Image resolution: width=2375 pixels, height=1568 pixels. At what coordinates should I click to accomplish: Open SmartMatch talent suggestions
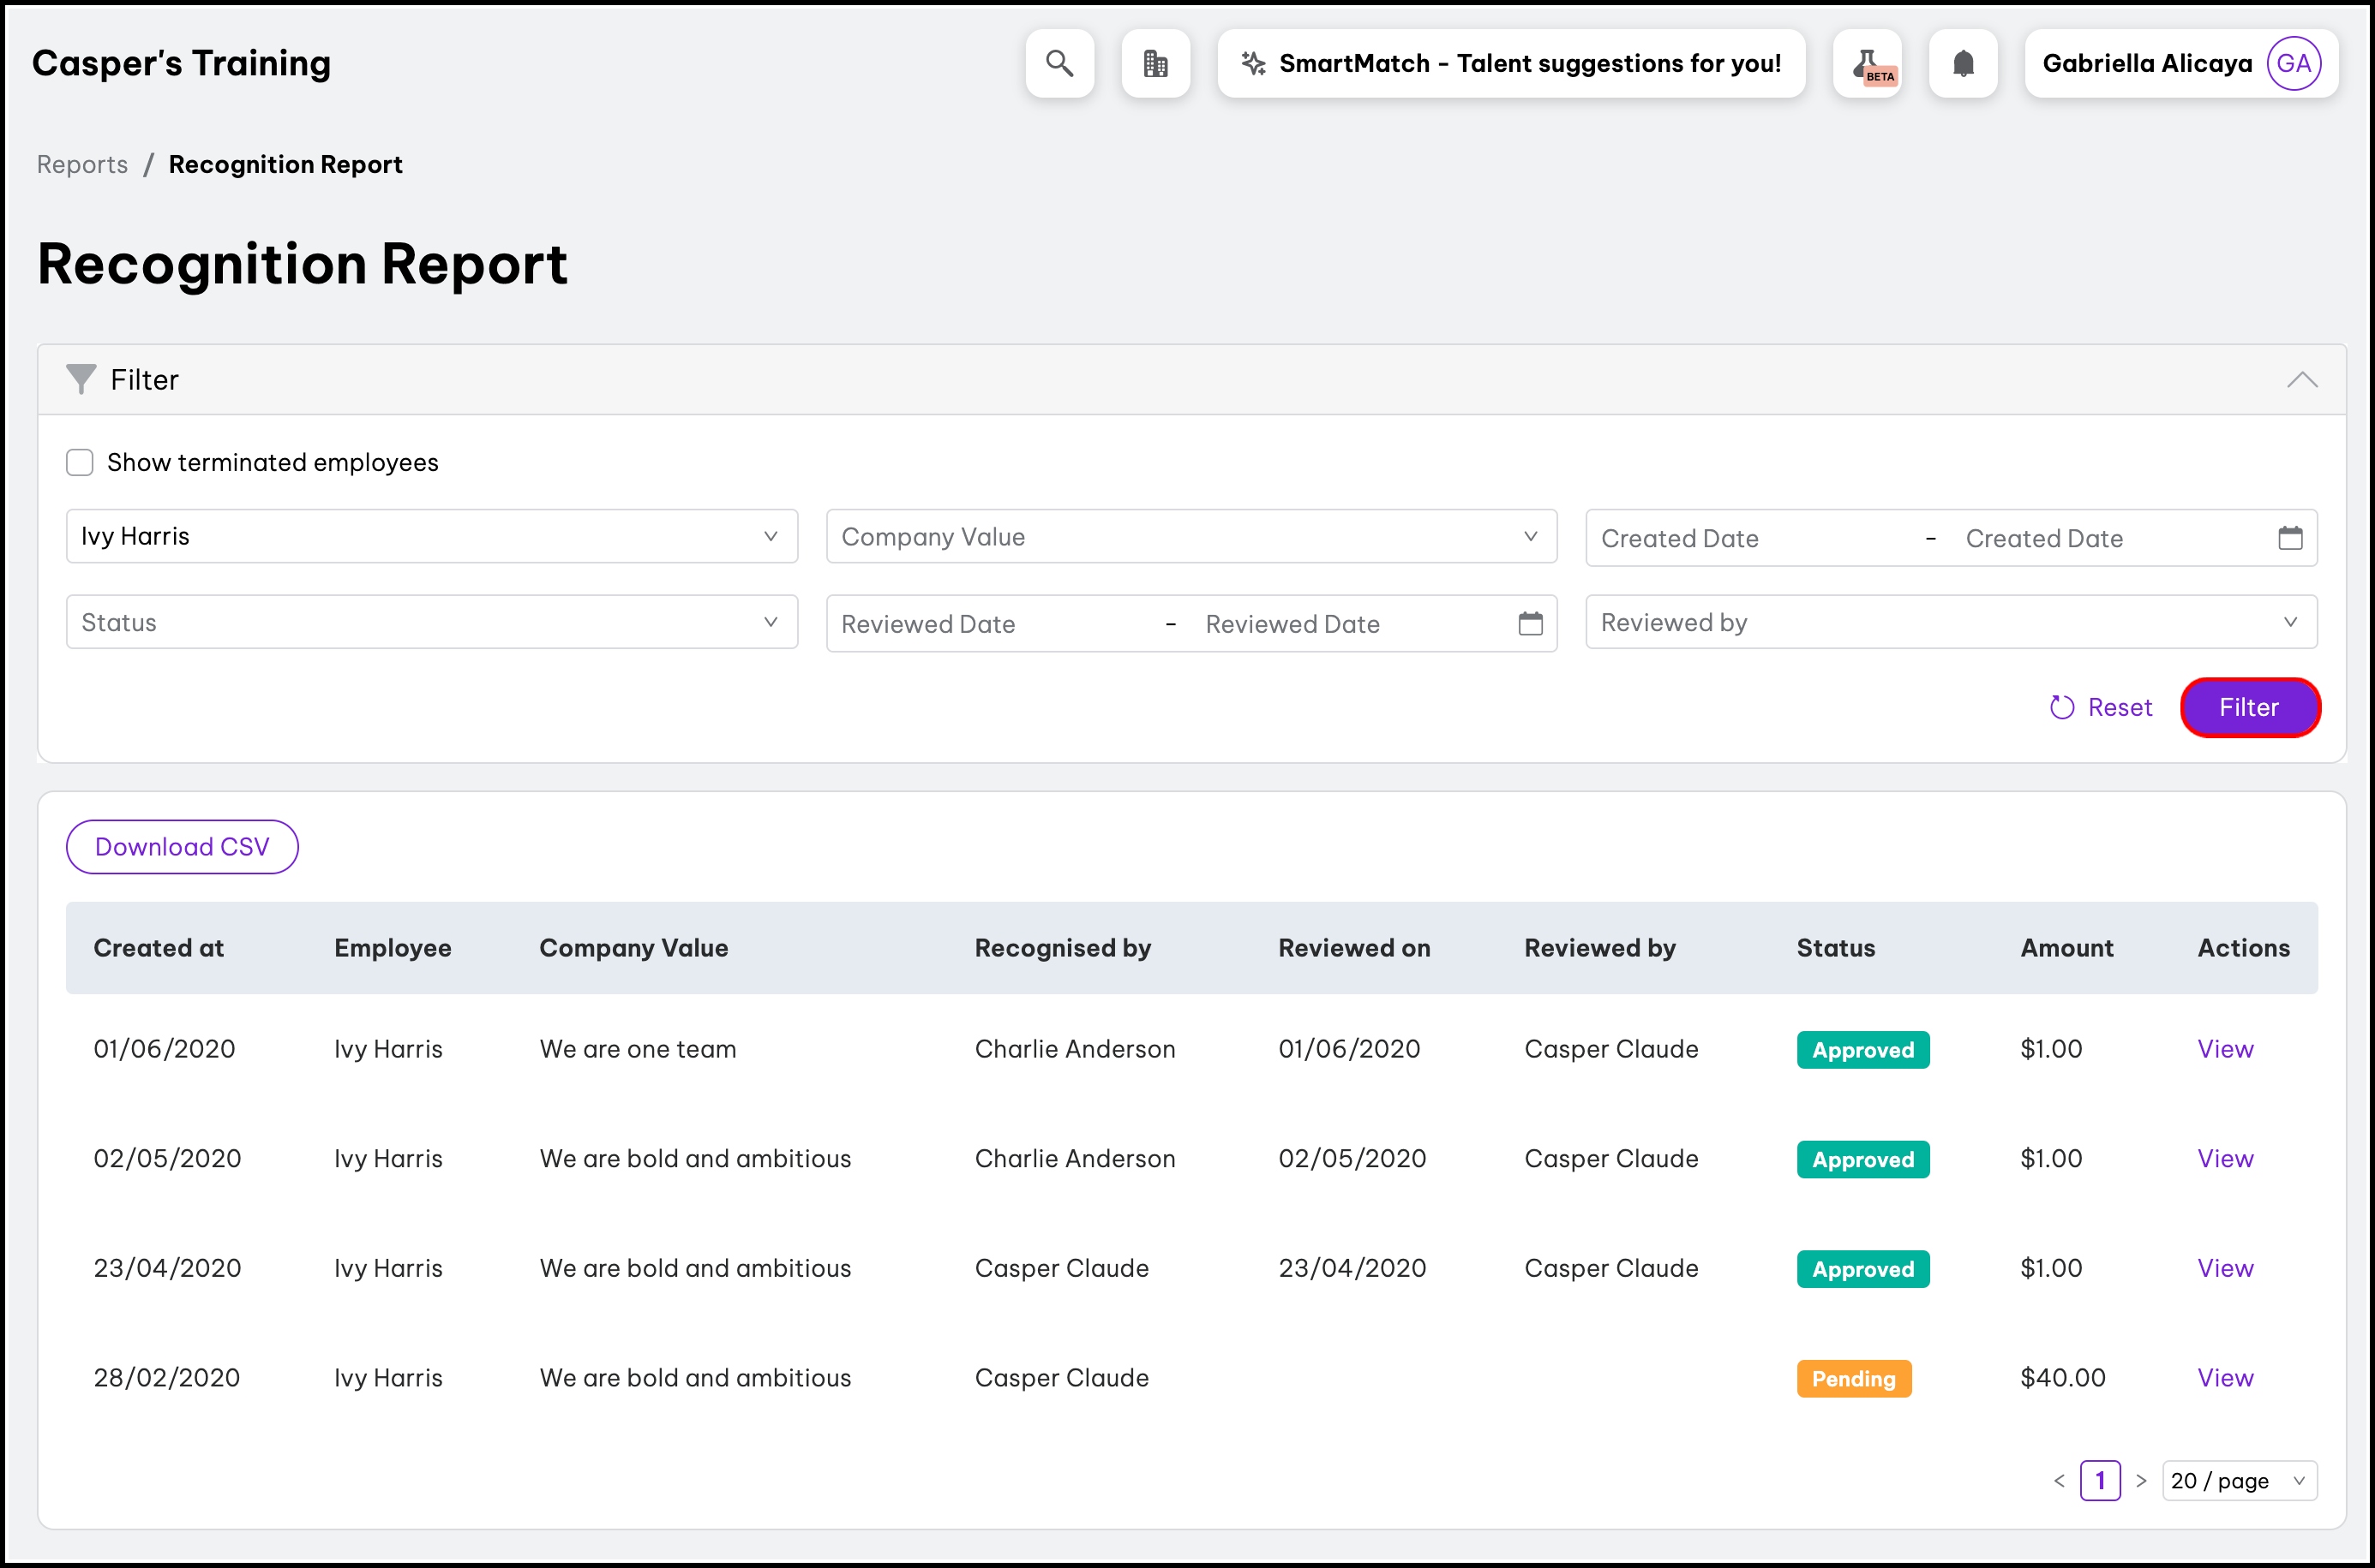click(x=1510, y=63)
